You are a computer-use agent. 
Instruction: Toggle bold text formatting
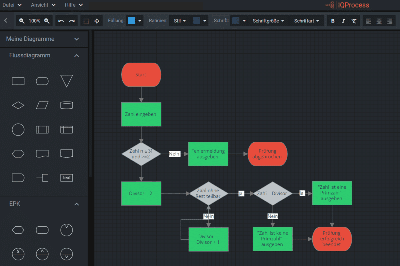click(333, 21)
